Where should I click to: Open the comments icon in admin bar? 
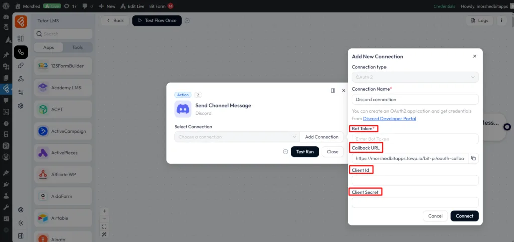click(88, 6)
